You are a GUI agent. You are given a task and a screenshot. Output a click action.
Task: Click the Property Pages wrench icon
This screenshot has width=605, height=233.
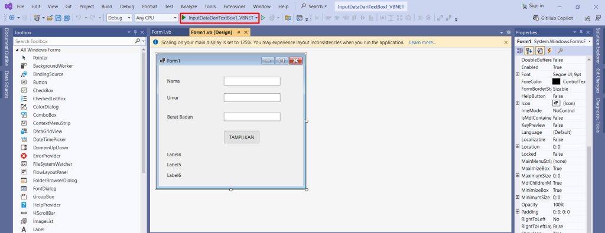561,51
